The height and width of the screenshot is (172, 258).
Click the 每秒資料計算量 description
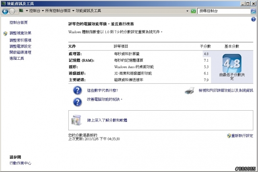point(127,54)
